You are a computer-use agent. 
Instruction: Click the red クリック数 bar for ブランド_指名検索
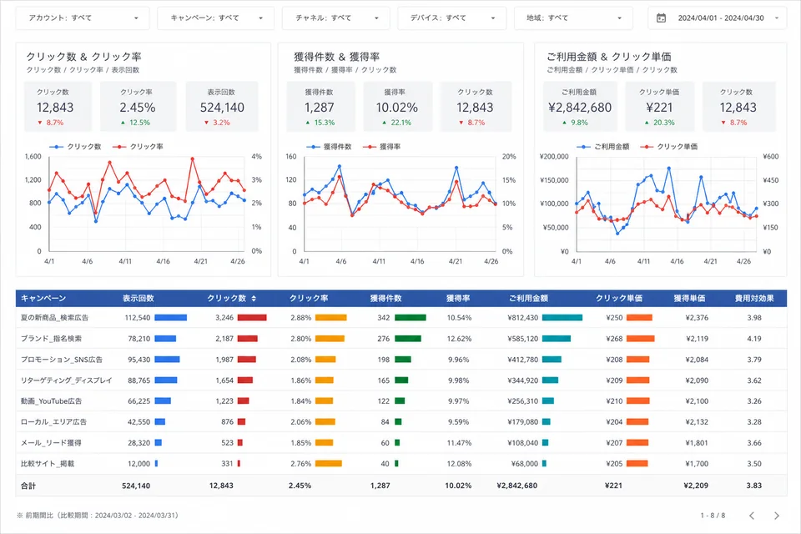247,339
